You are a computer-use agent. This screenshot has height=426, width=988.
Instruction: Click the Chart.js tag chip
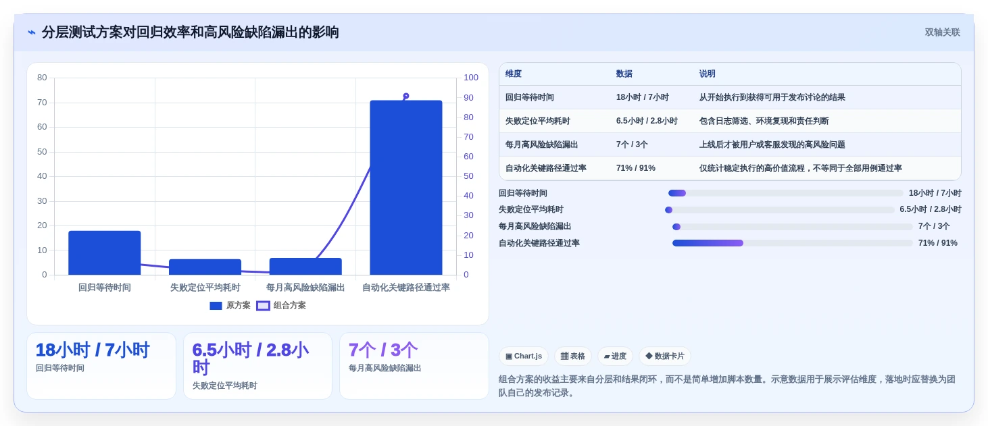[x=524, y=356]
